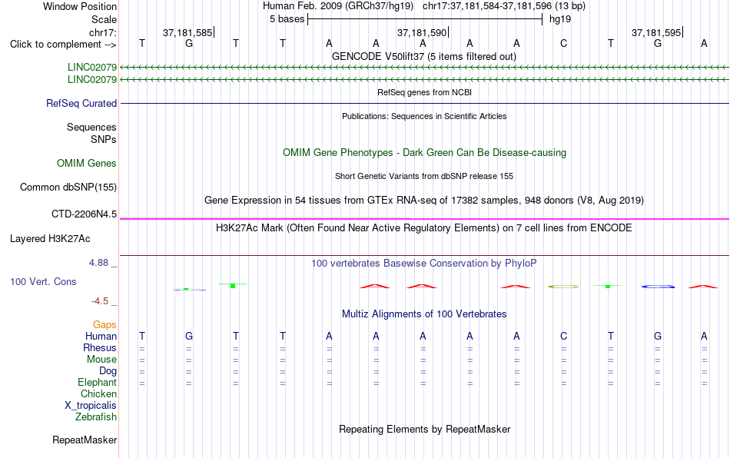The width and height of the screenshot is (730, 458).
Task: Click the magenta CTD-2206N4.5 expression bar
Action: (424, 219)
